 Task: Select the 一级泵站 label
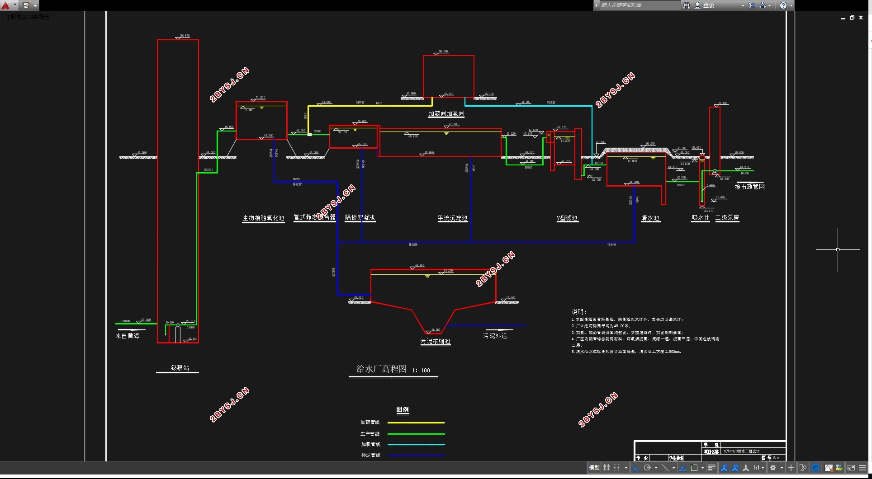(x=177, y=368)
